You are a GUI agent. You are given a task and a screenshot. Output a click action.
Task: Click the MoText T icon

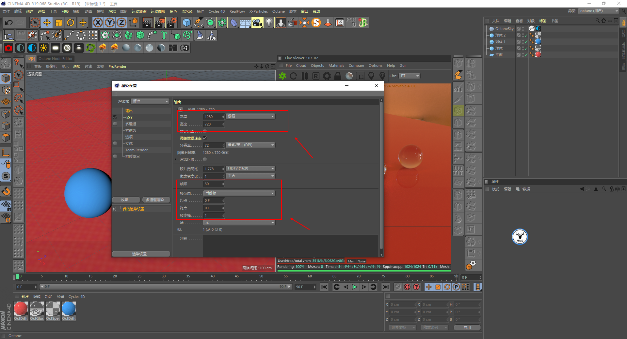pos(164,35)
